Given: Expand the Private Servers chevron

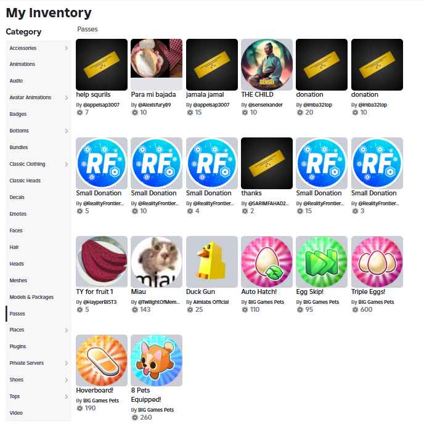Looking at the screenshot, I should (66, 363).
